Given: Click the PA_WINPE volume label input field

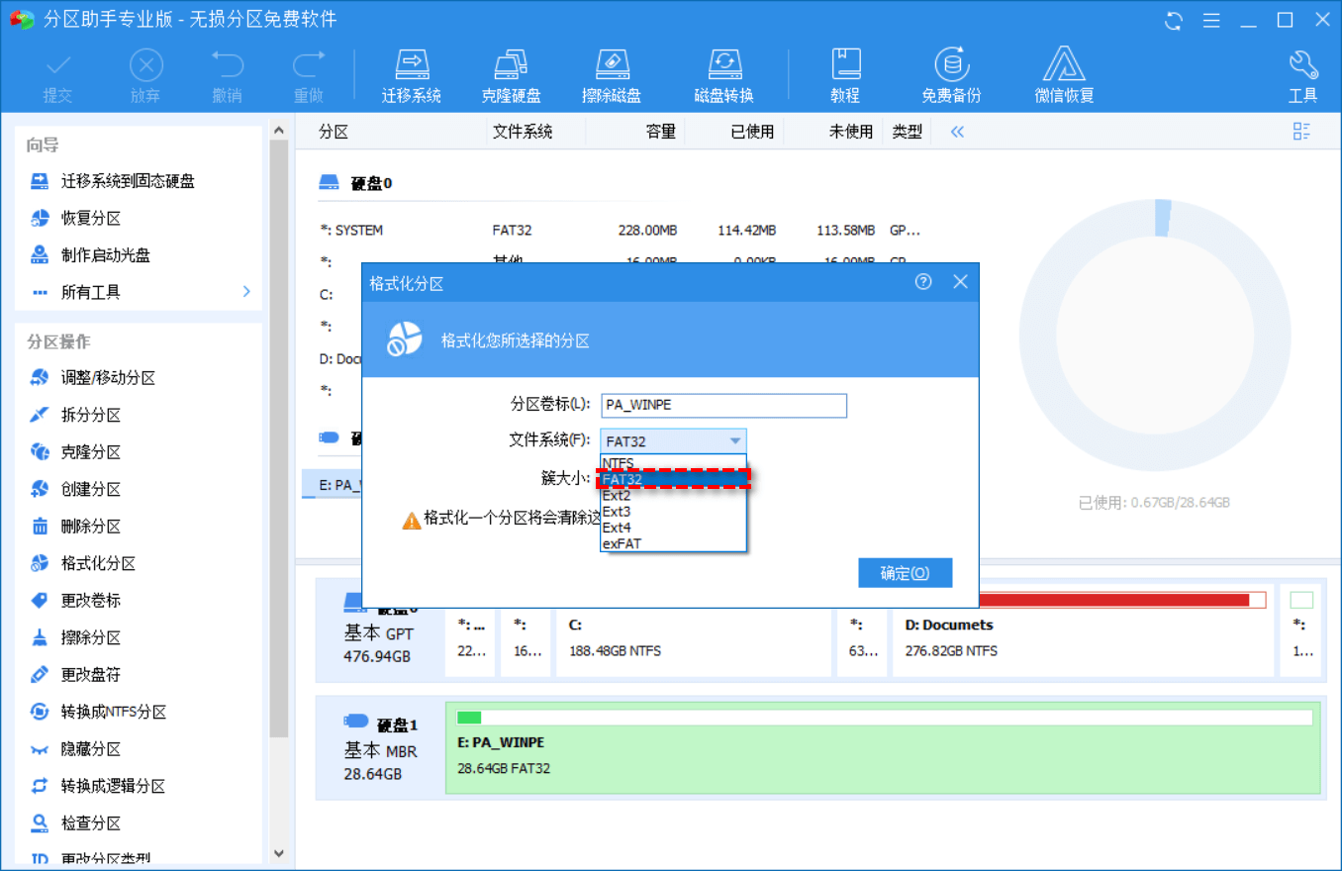Looking at the screenshot, I should pyautogui.click(x=723, y=405).
